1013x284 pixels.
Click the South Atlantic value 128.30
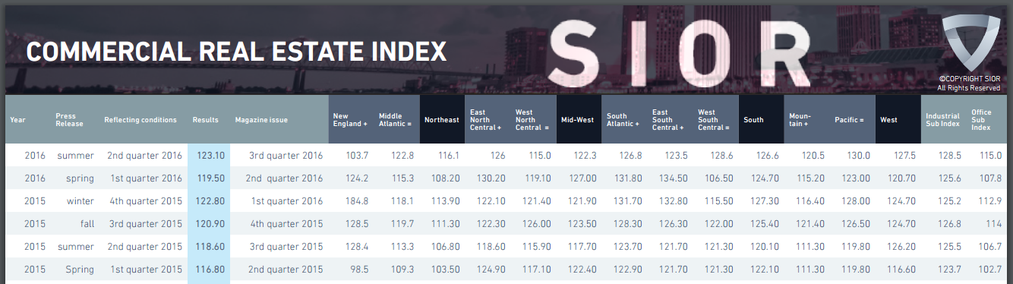[628, 224]
